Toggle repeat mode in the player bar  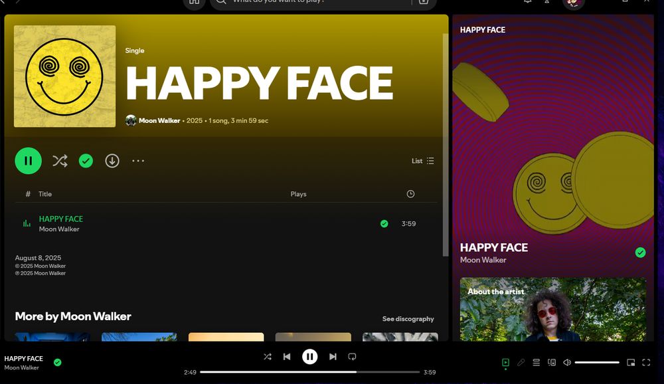tap(352, 357)
